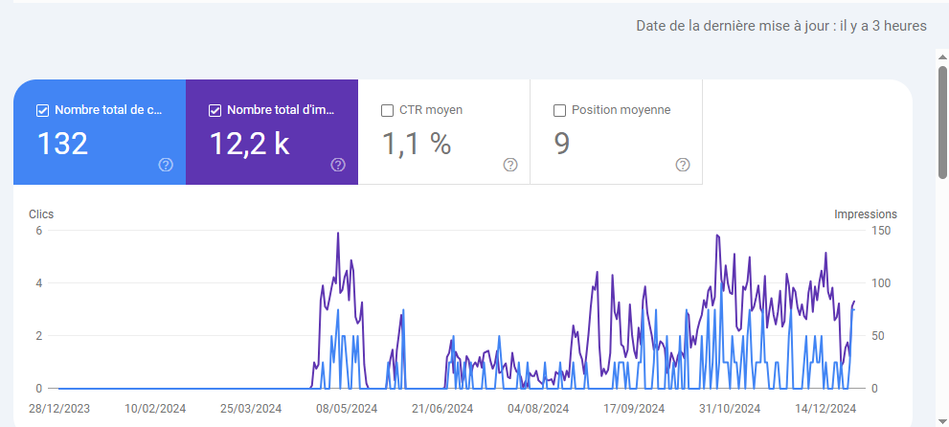Click the Clics axis label
Screen dimensions: 949x427
(x=41, y=214)
